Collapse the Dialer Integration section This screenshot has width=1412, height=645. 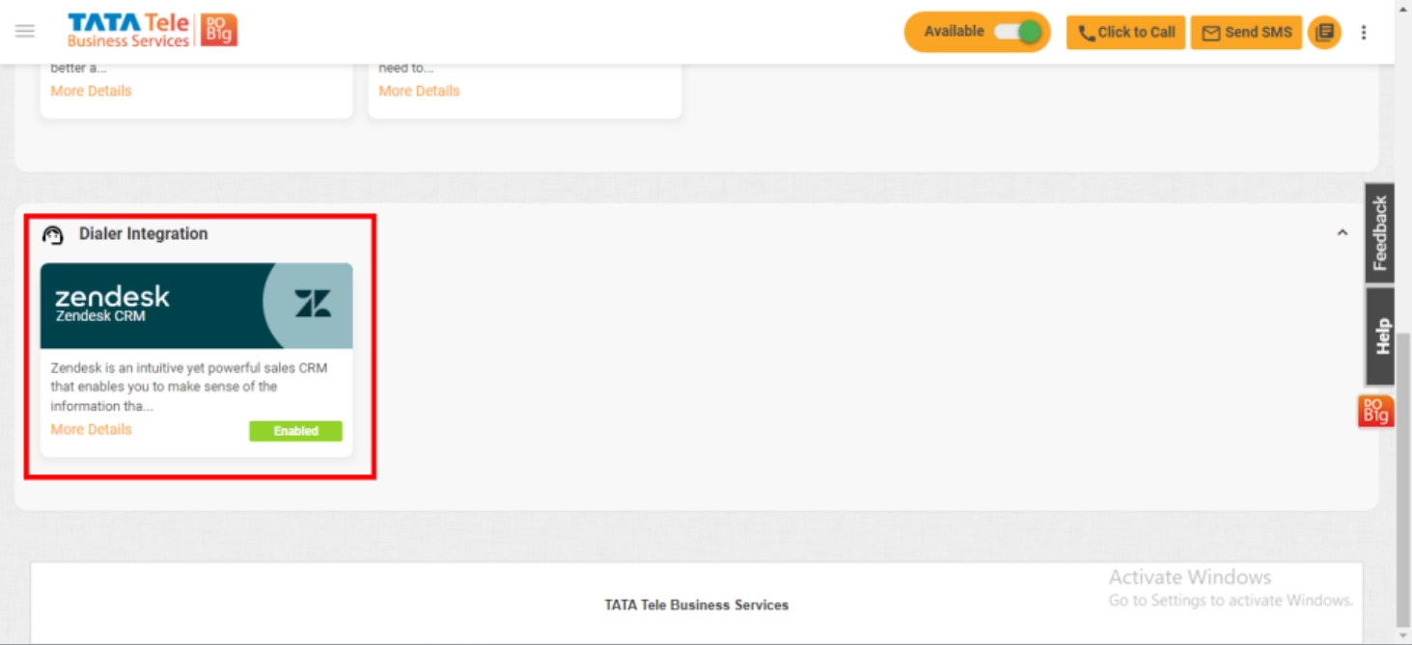pos(1342,233)
